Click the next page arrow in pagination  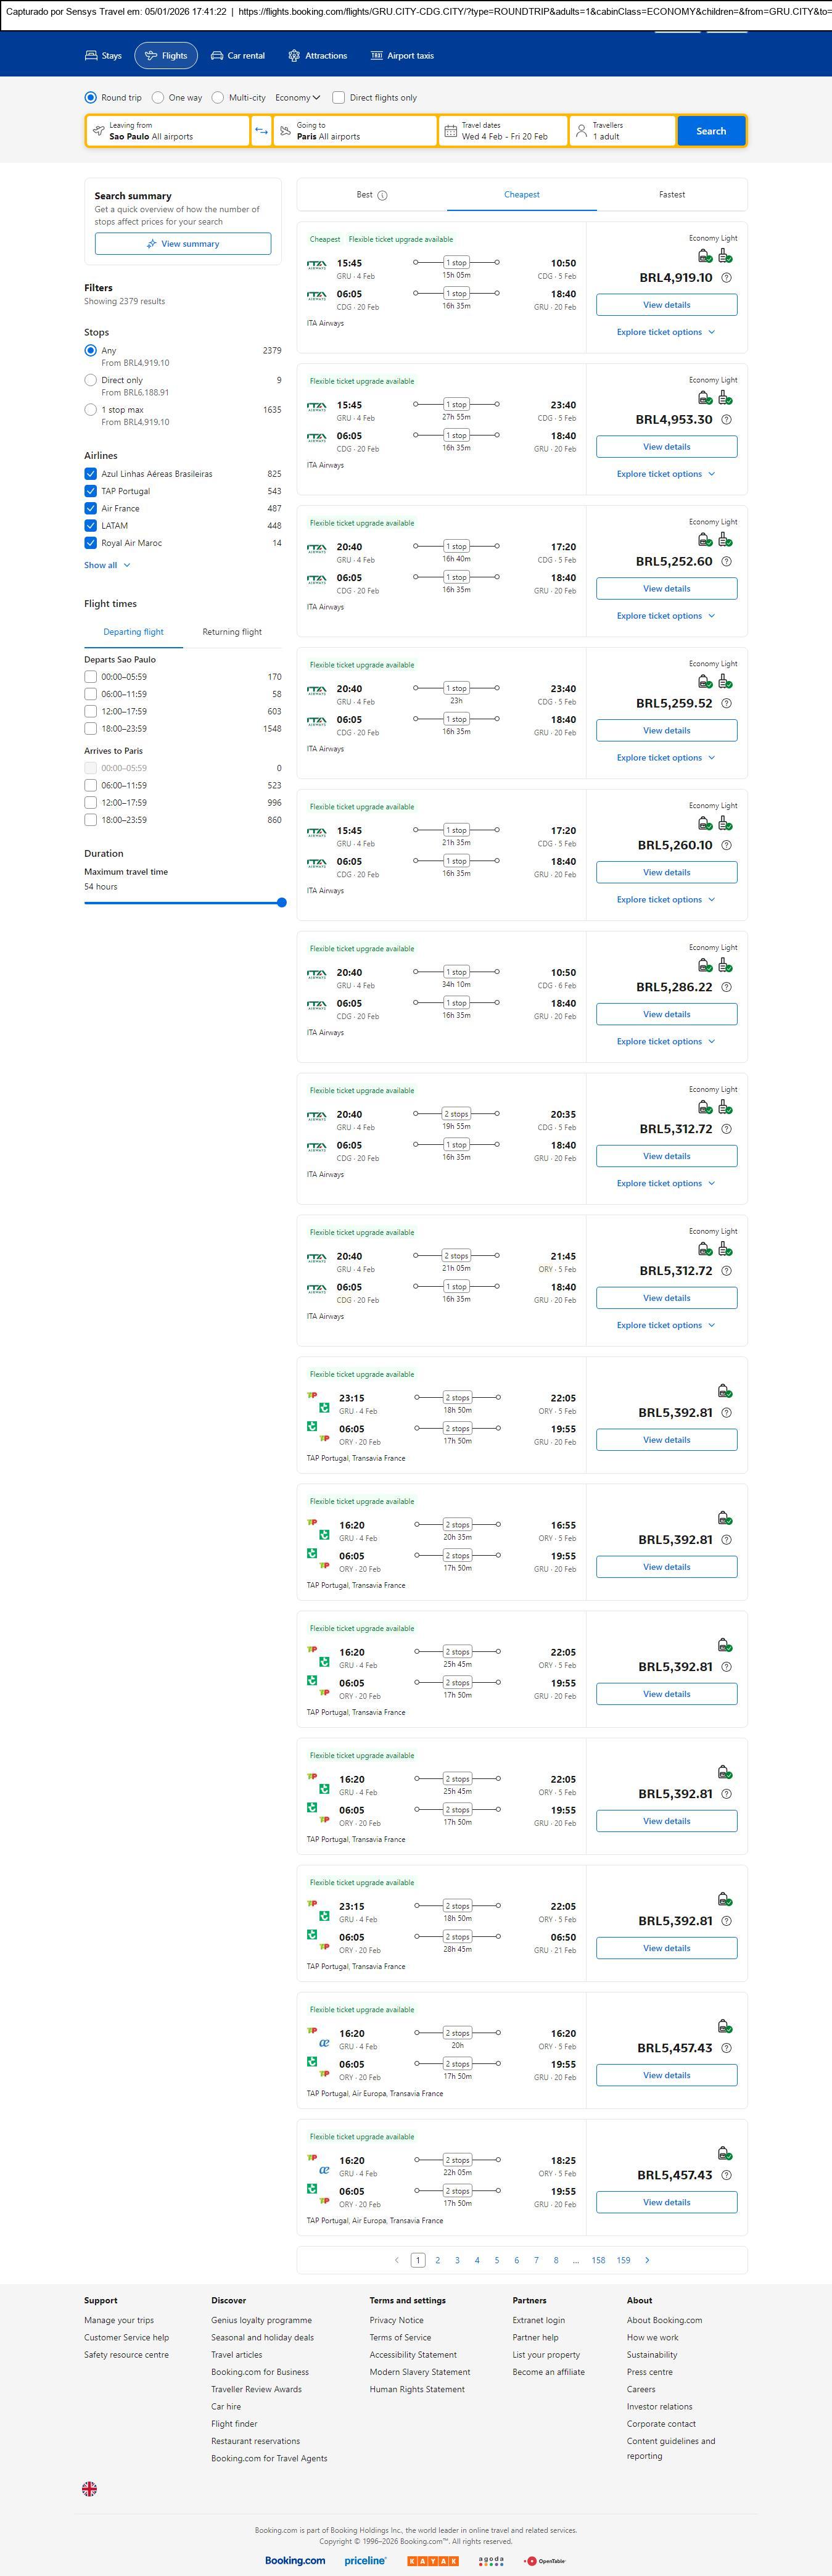tap(647, 2260)
